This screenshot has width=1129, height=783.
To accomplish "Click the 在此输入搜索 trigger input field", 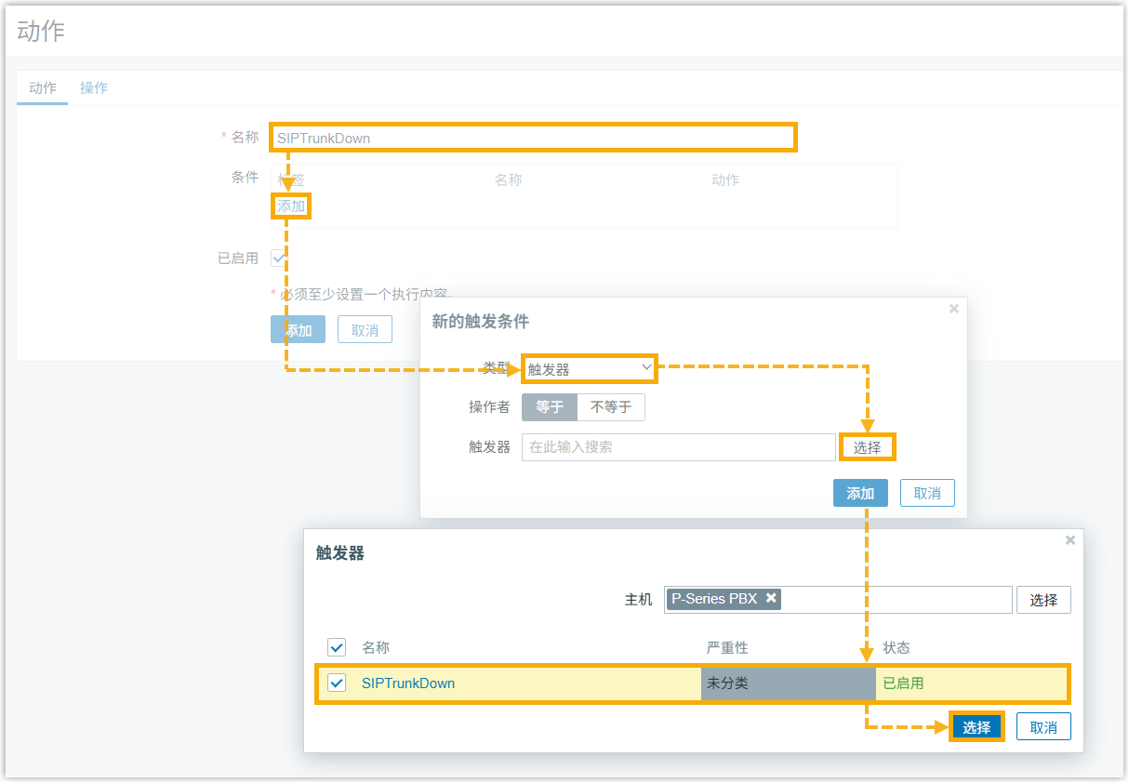I will tap(678, 447).
